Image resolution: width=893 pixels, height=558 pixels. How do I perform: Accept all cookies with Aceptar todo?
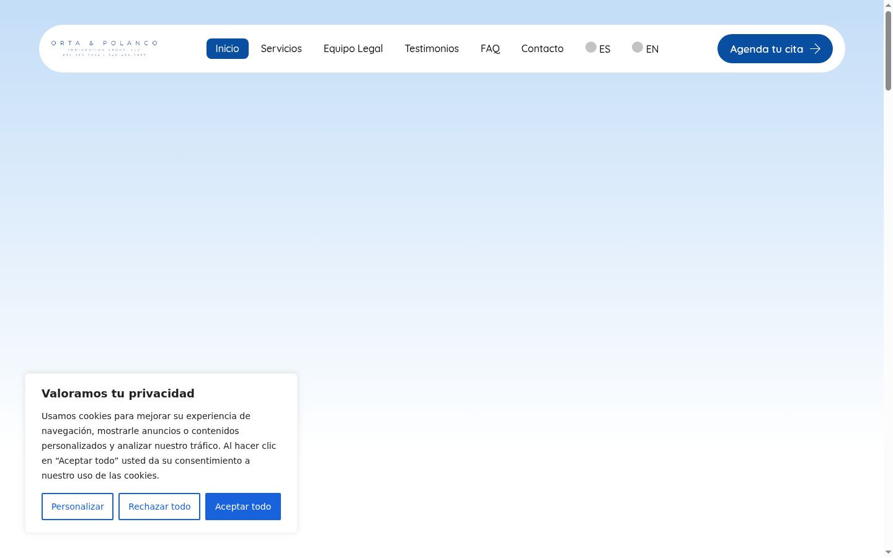(243, 507)
